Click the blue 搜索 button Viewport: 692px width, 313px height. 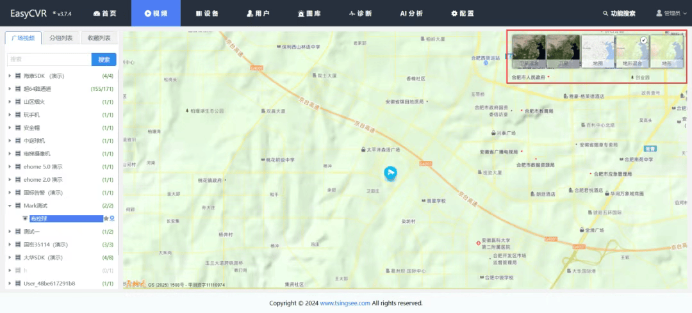[x=104, y=60]
